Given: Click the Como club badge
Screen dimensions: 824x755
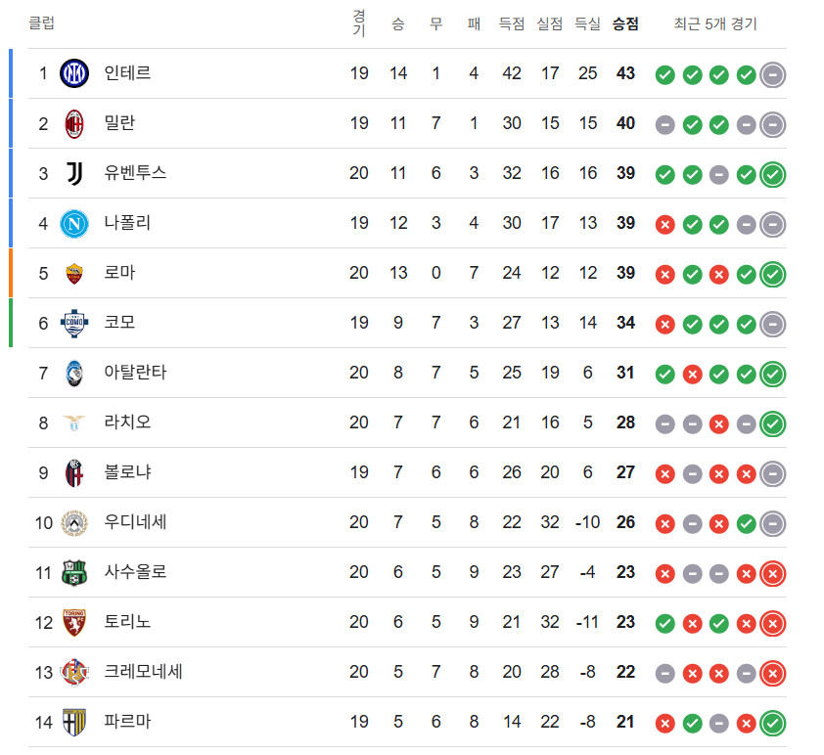Looking at the screenshot, I should [x=74, y=323].
